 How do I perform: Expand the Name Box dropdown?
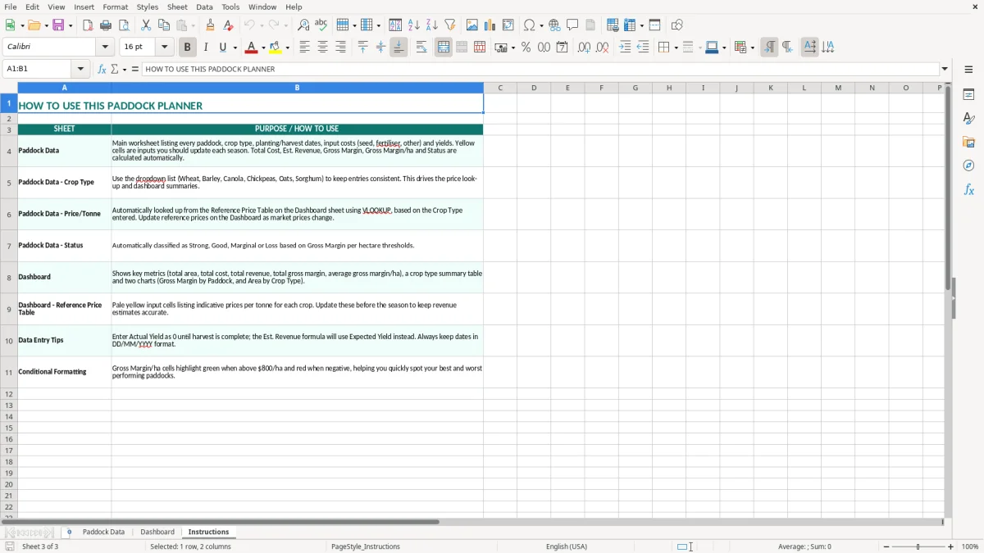(x=80, y=70)
